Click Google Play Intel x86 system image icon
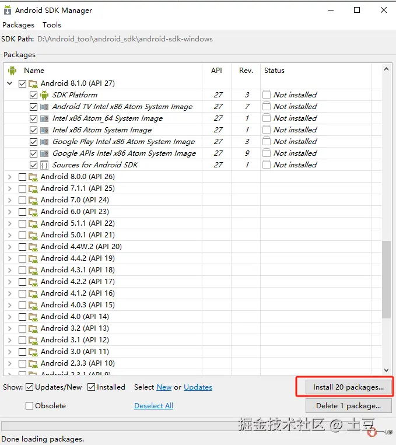This screenshot has width=396, height=445. pyautogui.click(x=44, y=142)
